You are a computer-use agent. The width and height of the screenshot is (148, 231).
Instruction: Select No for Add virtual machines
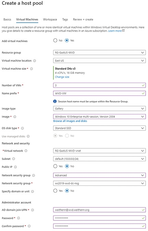[55, 41]
